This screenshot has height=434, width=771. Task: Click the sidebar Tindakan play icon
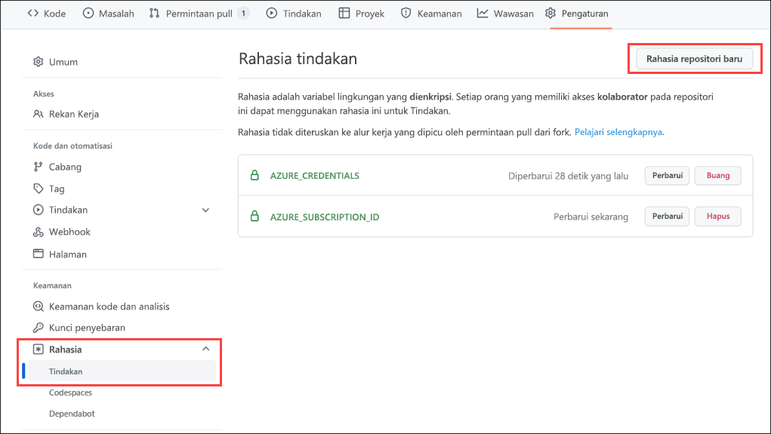click(39, 210)
